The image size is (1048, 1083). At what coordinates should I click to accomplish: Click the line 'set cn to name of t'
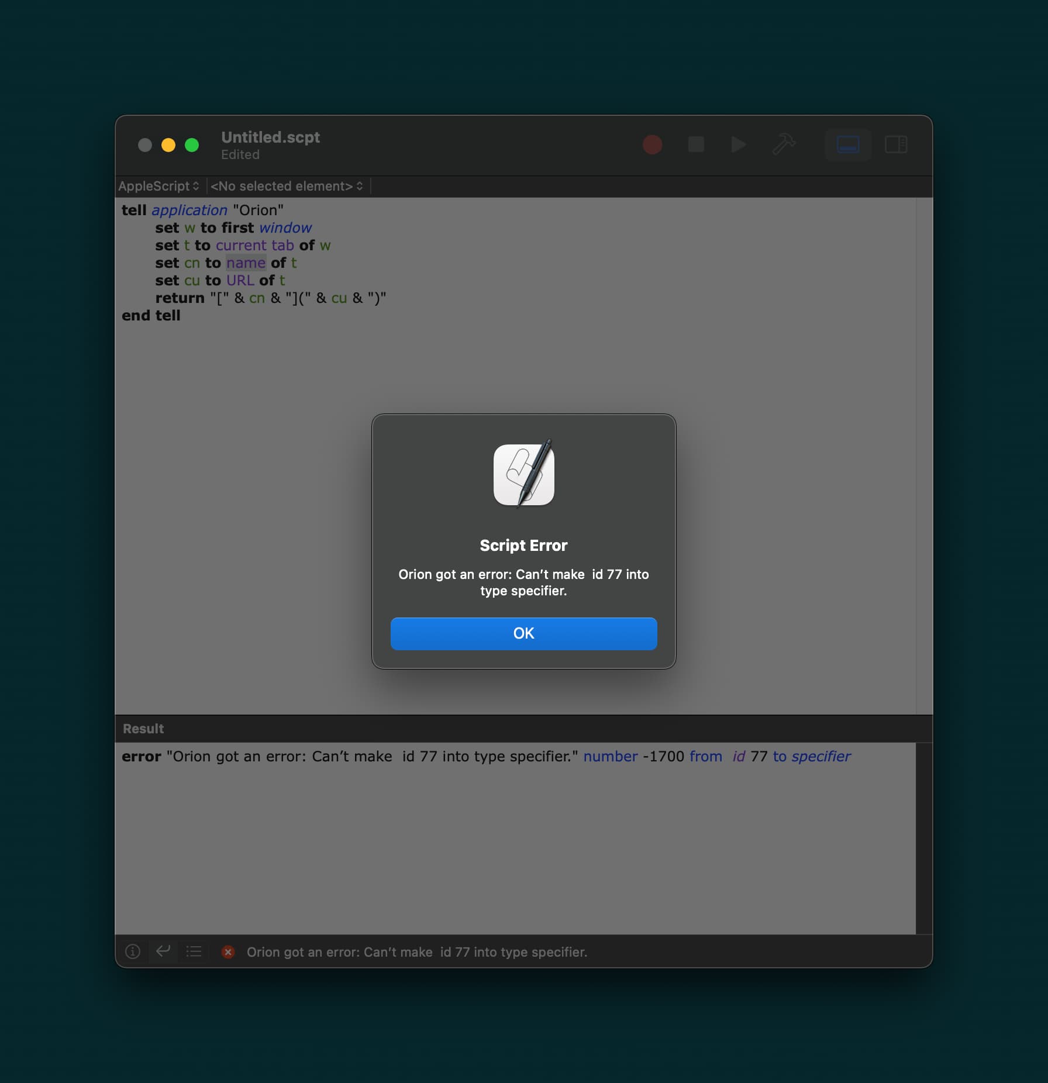click(226, 263)
